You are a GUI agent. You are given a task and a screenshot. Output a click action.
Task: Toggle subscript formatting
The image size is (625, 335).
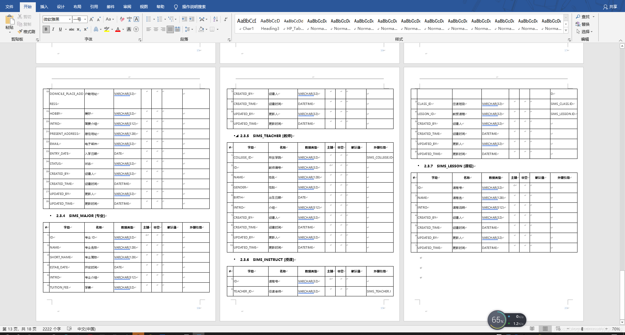coord(79,29)
